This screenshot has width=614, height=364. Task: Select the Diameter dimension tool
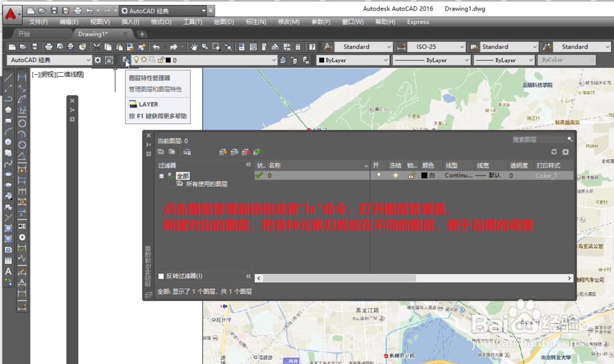[22, 145]
